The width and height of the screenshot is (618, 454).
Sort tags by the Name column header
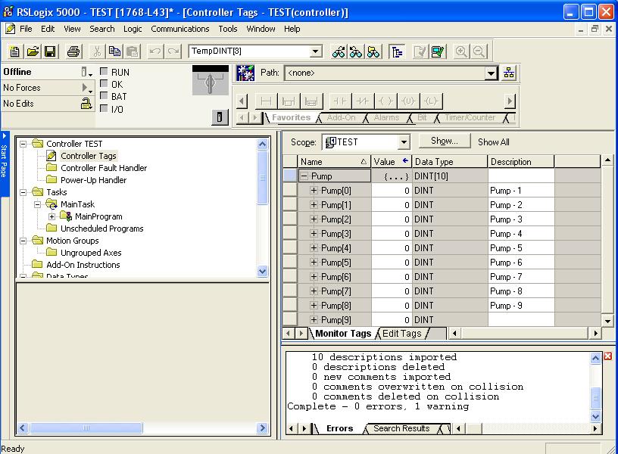pyautogui.click(x=334, y=162)
